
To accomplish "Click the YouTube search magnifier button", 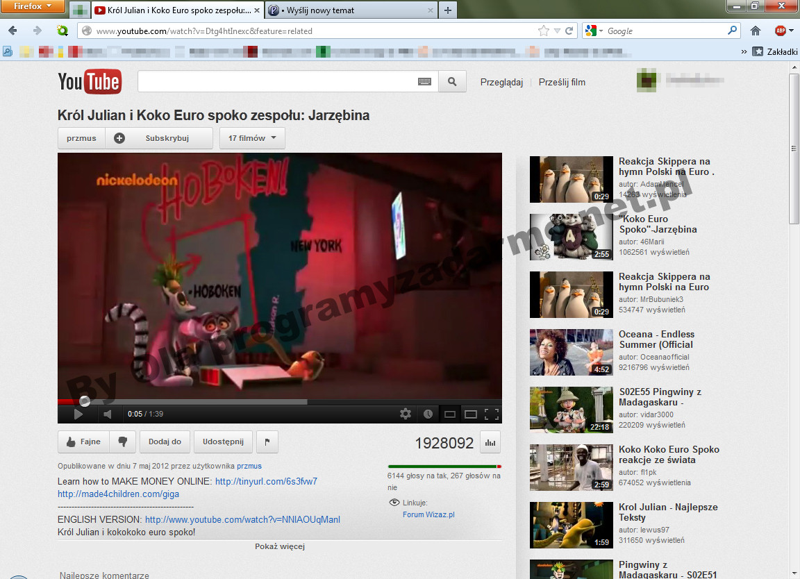I will click(452, 82).
